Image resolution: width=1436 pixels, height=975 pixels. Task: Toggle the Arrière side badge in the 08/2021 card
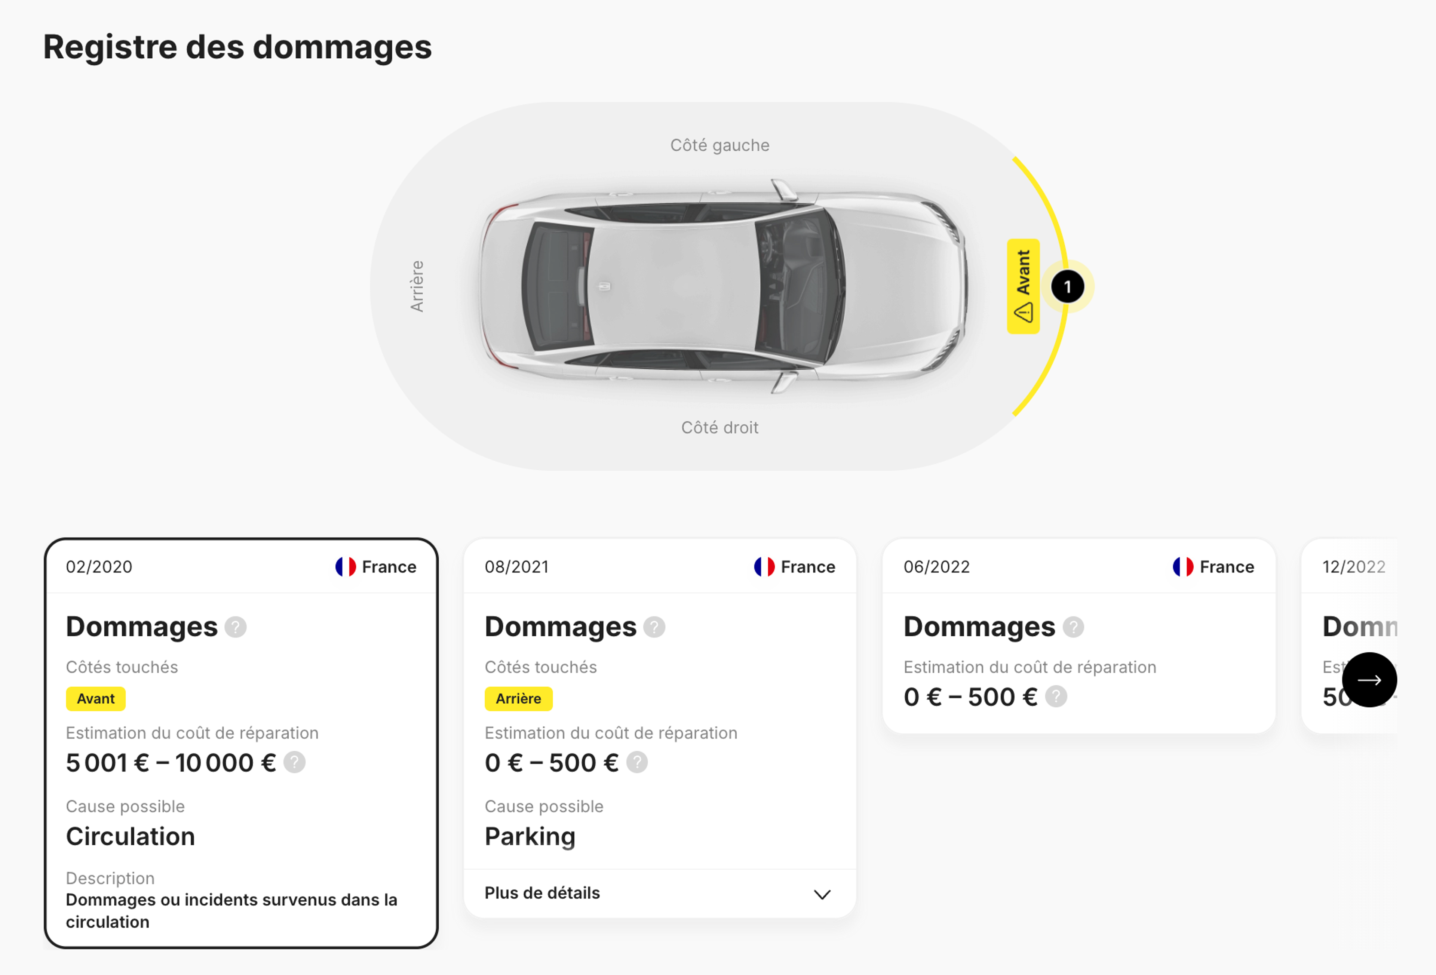click(518, 698)
